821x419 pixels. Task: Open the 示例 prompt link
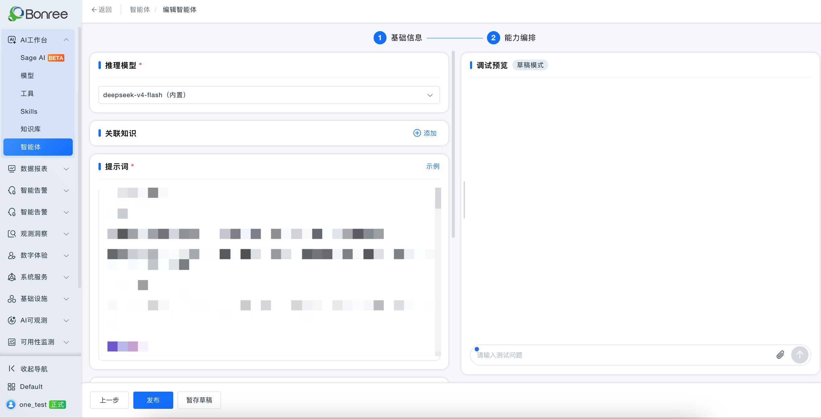coord(433,166)
